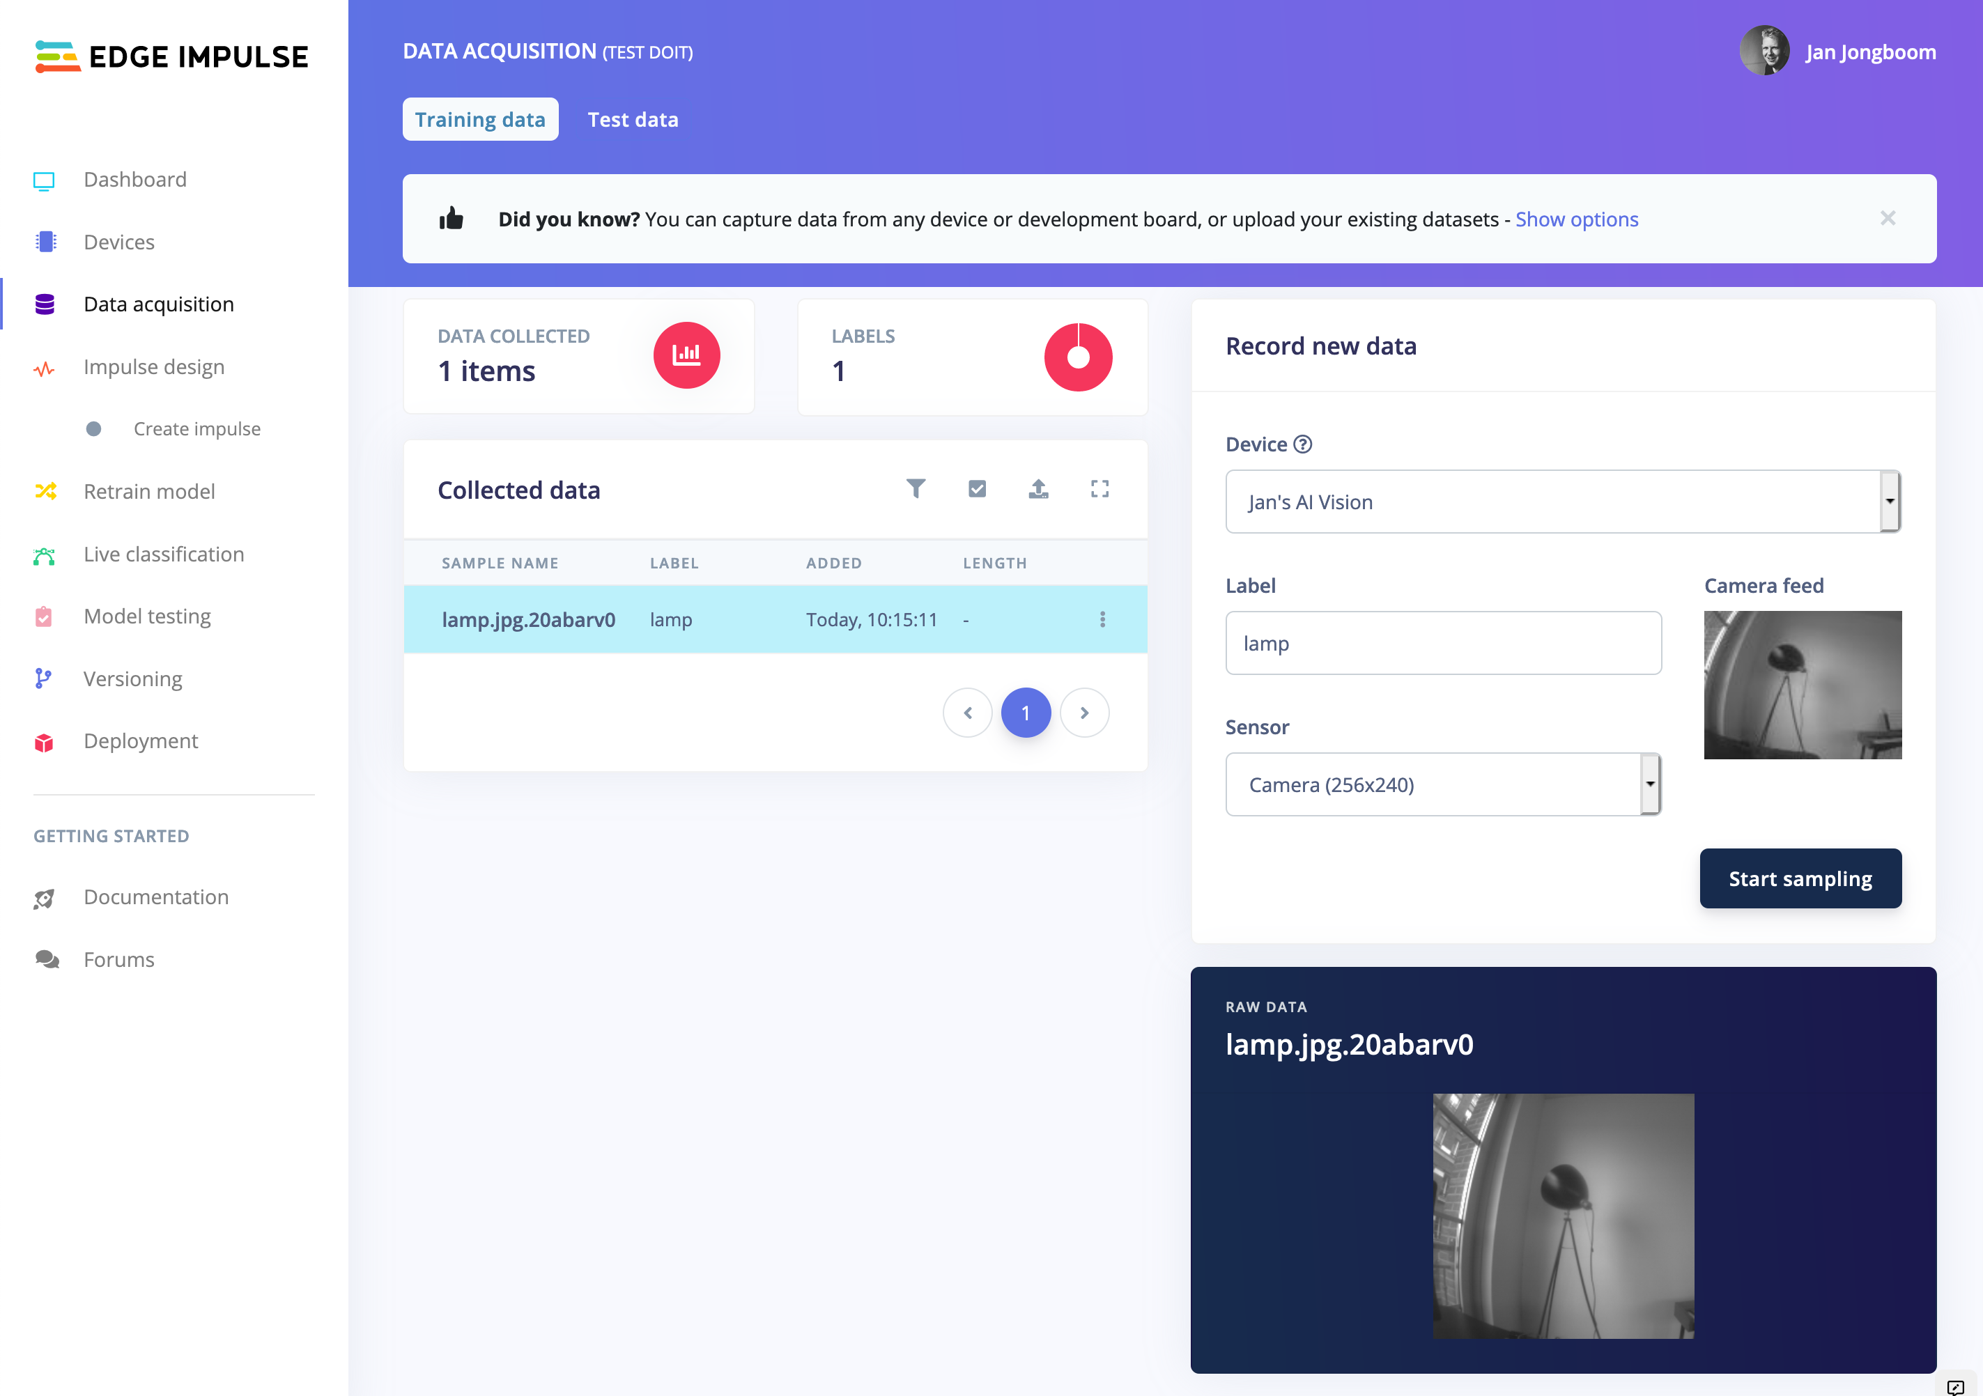Switch to the Test data tab

coord(632,119)
